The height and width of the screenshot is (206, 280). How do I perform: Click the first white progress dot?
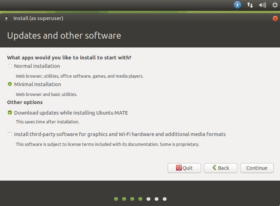(148, 199)
